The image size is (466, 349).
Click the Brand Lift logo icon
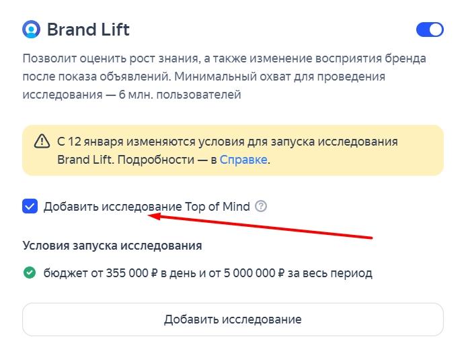[x=32, y=30]
